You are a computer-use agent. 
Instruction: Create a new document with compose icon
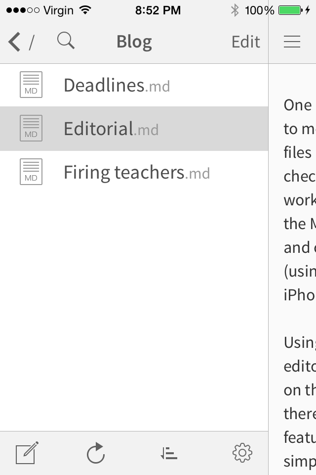point(27,453)
